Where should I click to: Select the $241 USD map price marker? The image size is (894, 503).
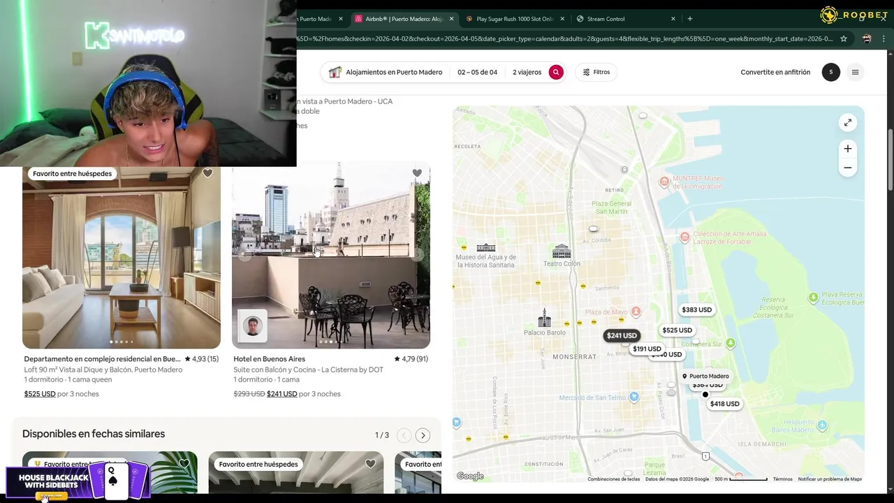click(x=622, y=335)
